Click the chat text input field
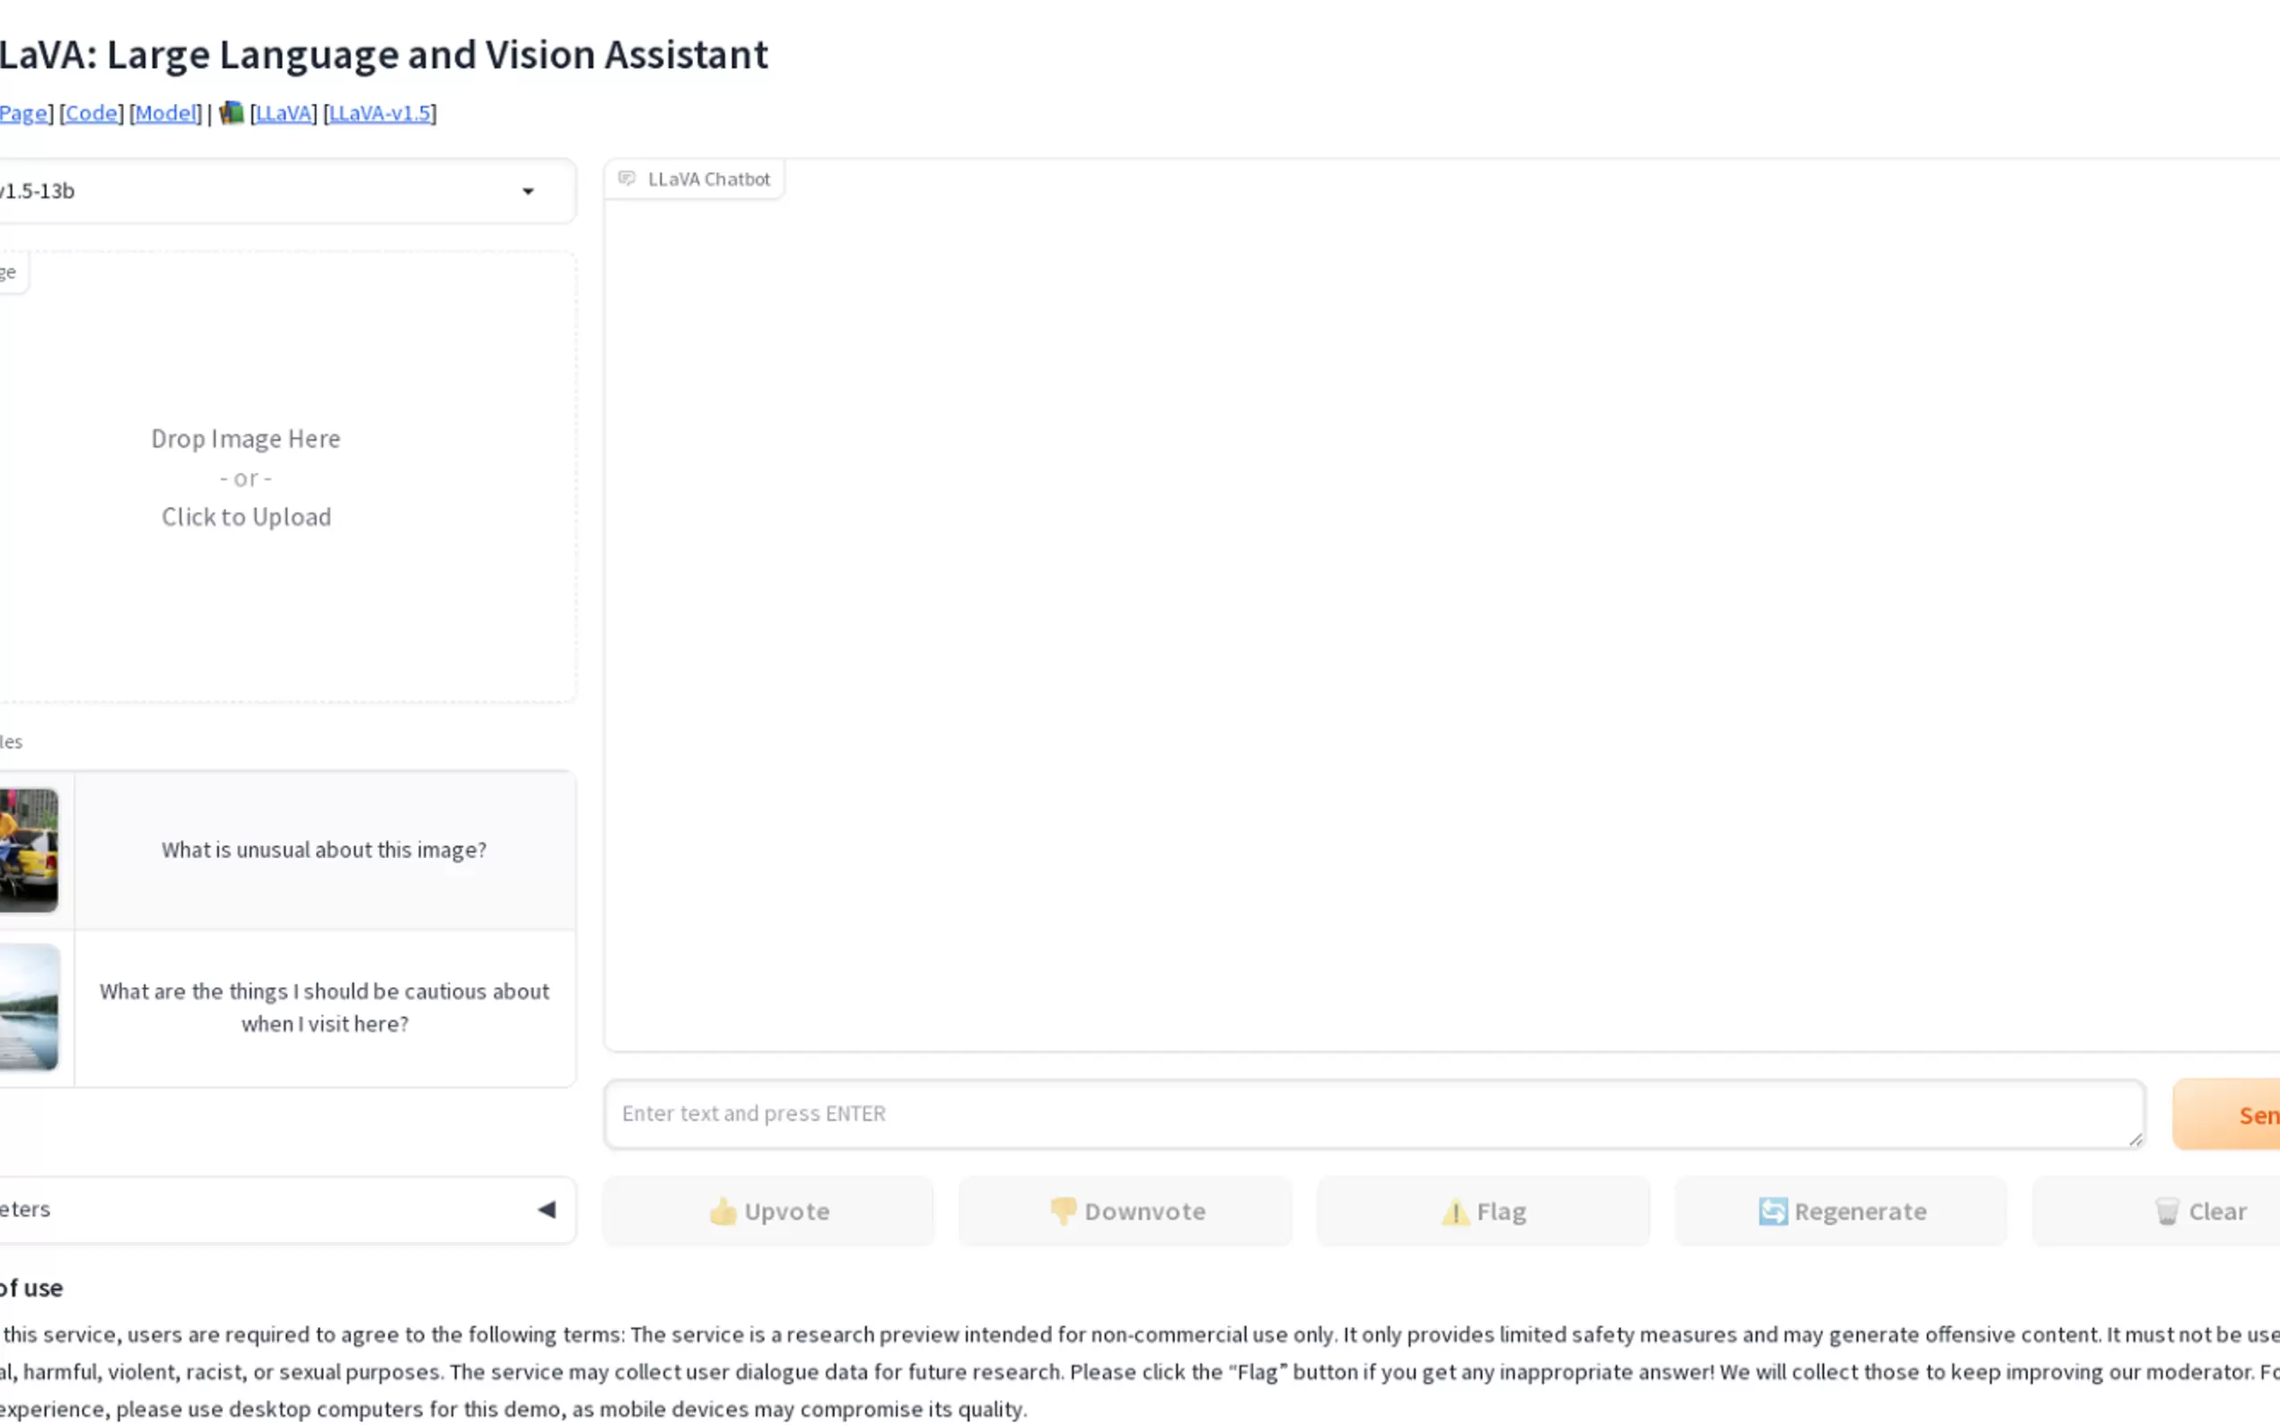The width and height of the screenshot is (2280, 1425). [x=1373, y=1114]
